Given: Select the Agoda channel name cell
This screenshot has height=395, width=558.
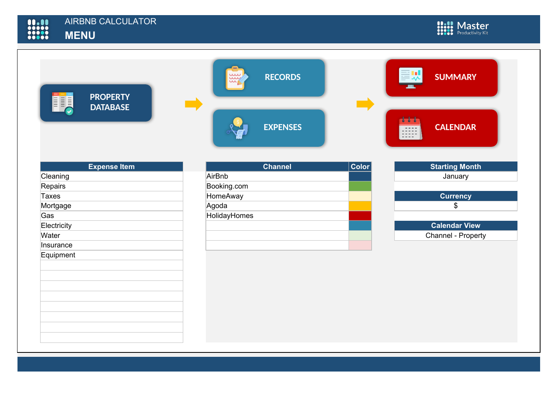Looking at the screenshot, I should tap(277, 206).
